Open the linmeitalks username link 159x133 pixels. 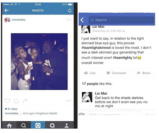point(19,20)
